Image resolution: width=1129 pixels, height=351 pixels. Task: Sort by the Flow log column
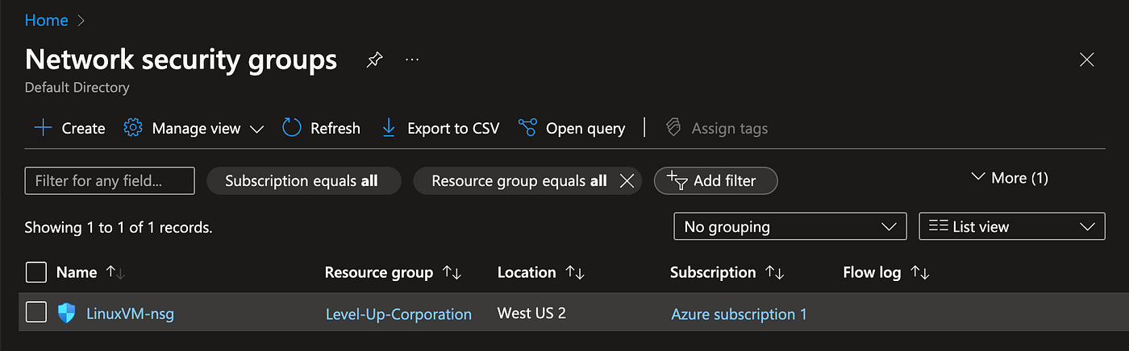pyautogui.click(x=886, y=273)
